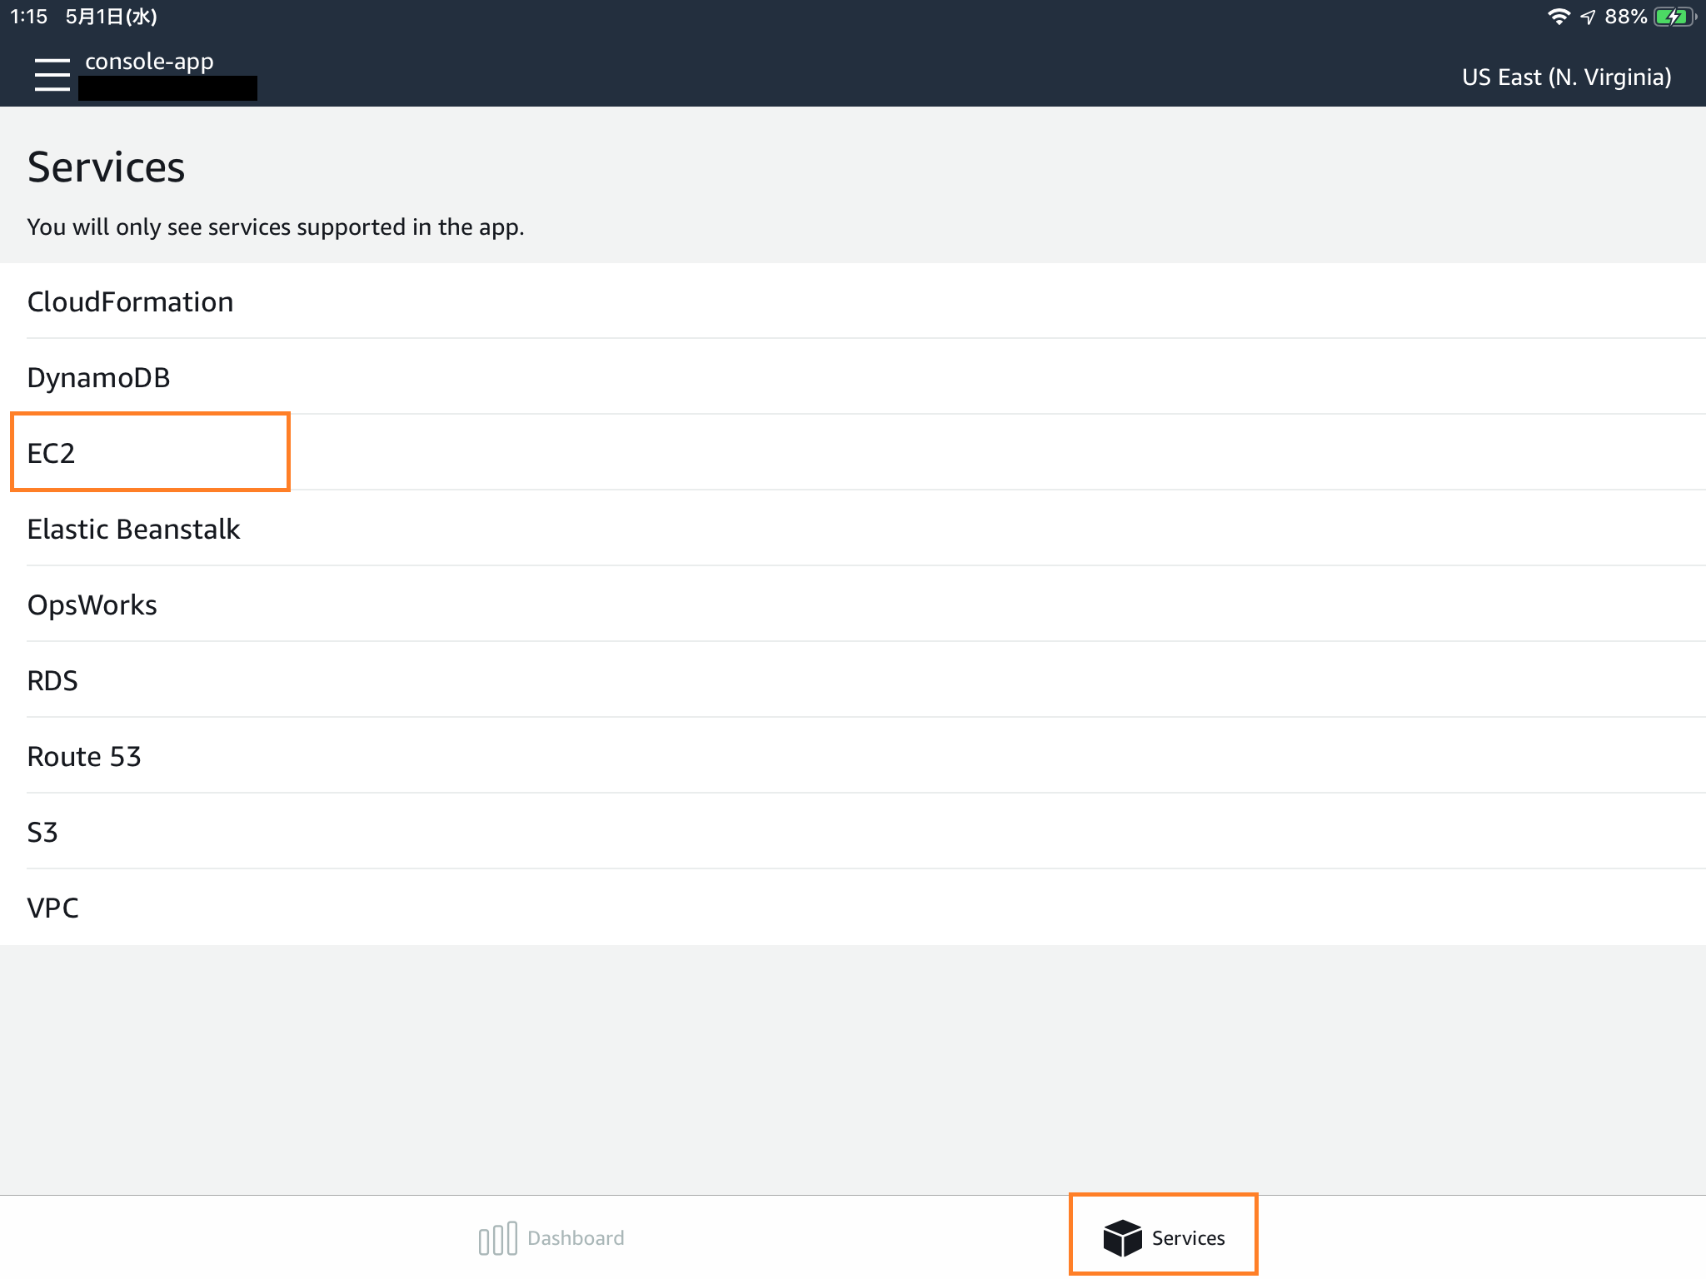Select the Services cube icon in bottom bar
The image size is (1706, 1279).
(x=1122, y=1237)
